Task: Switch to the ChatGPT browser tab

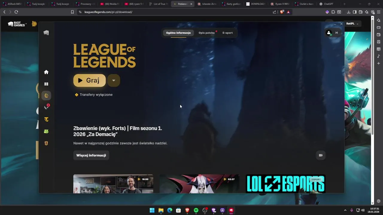Action: click(329, 4)
